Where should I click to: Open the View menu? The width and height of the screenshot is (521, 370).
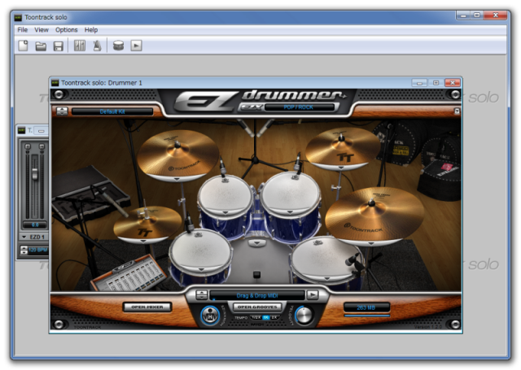42,30
